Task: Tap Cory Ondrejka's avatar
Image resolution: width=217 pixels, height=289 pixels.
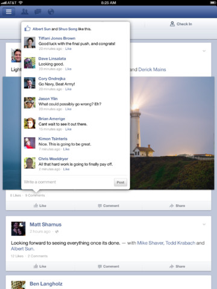Action: click(30, 83)
